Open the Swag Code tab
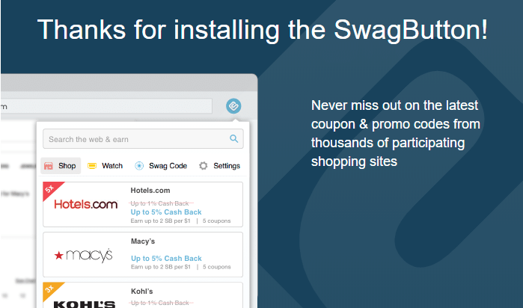523x308 pixels. 161,166
